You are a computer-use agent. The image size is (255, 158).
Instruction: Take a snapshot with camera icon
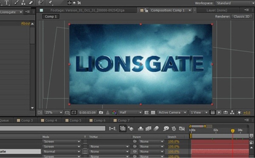pyautogui.click(x=101, y=113)
